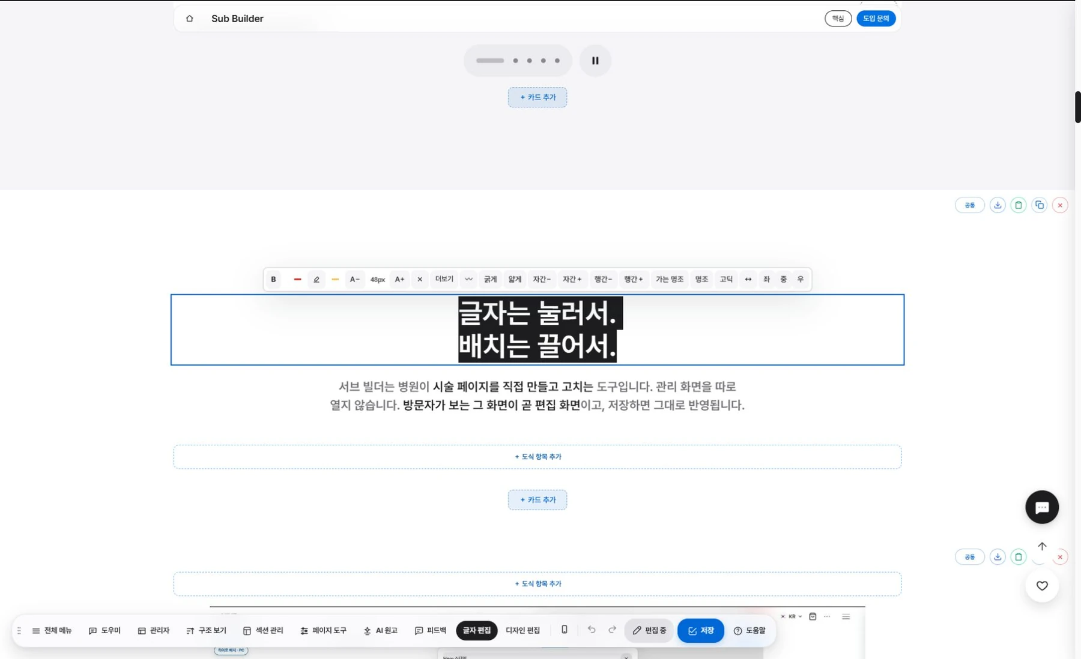
Task: Toggle bold with the B toolbar icon
Action: tap(273, 279)
